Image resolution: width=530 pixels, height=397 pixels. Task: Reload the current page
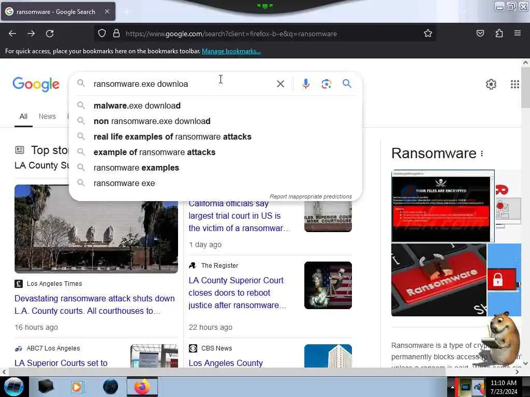[x=50, y=34]
